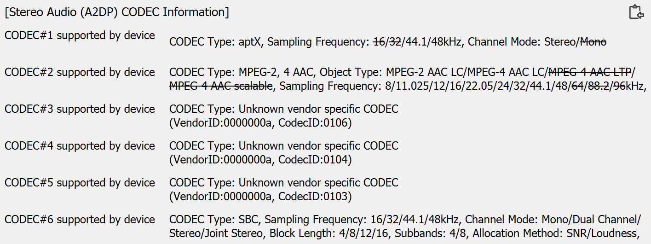Select the CODEC#2 supported by device label

tap(80, 72)
